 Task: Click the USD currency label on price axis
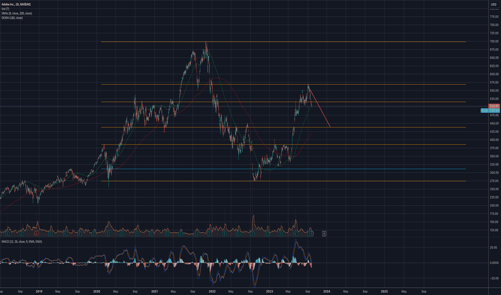point(493,4)
